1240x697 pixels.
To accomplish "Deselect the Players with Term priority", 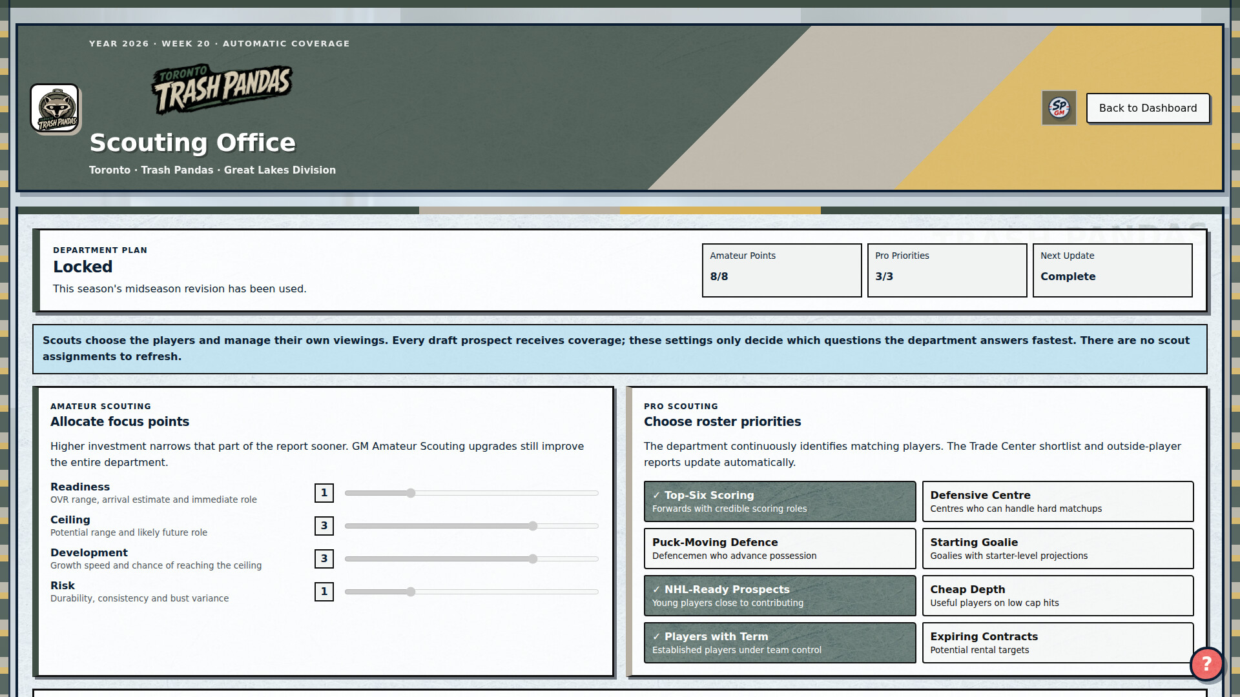I will point(780,643).
